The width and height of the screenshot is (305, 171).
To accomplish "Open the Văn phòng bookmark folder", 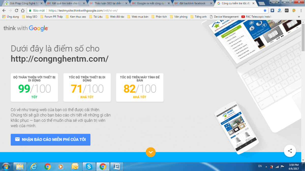I will [x=178, y=17].
